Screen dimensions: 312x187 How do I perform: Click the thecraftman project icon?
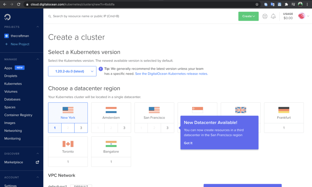pos(7,36)
